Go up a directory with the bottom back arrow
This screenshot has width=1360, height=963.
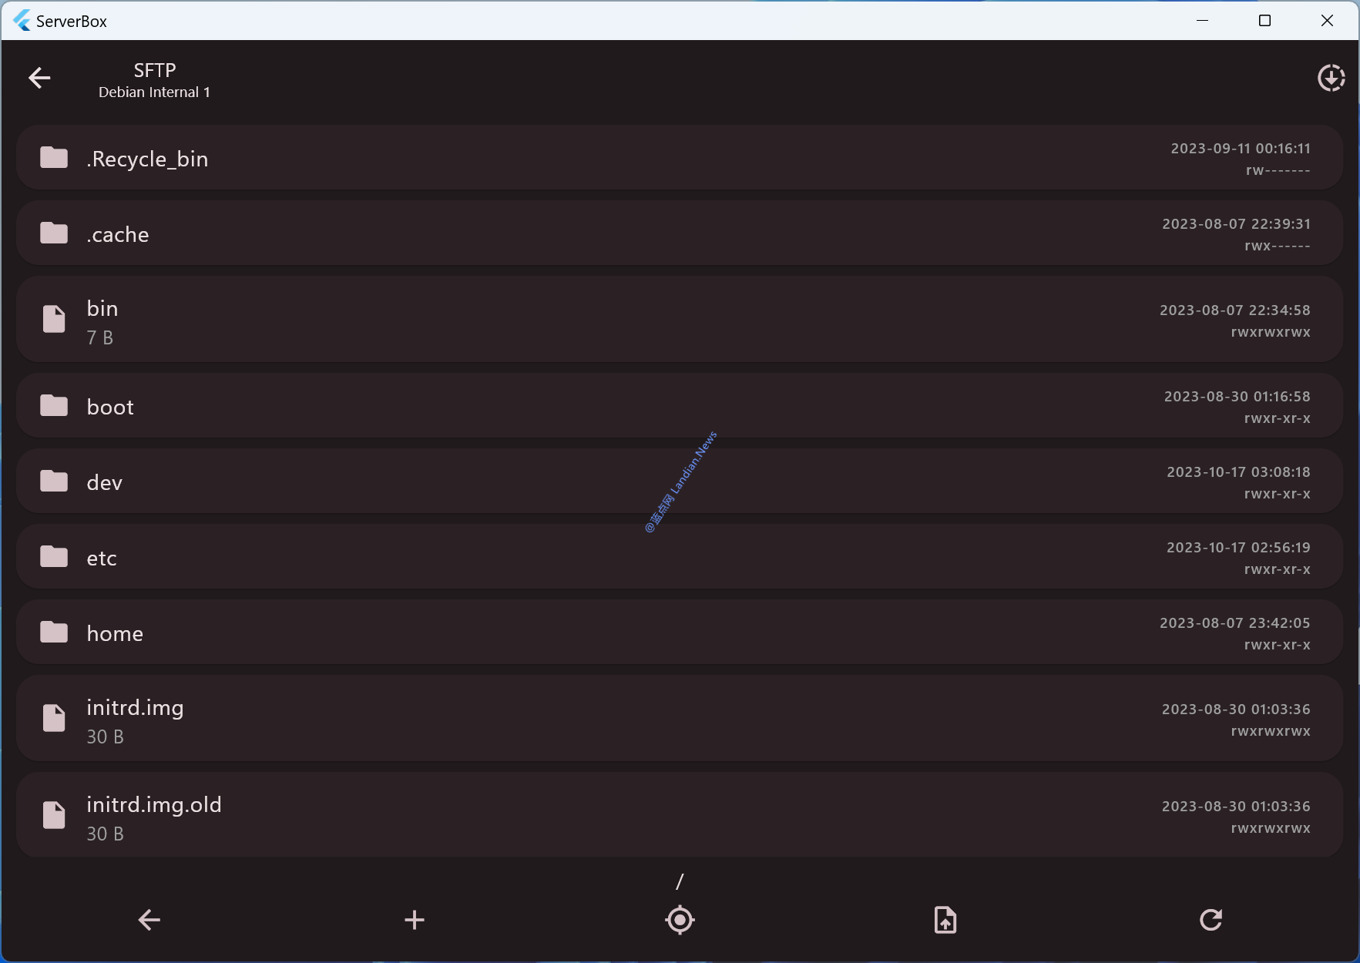pyautogui.click(x=149, y=919)
